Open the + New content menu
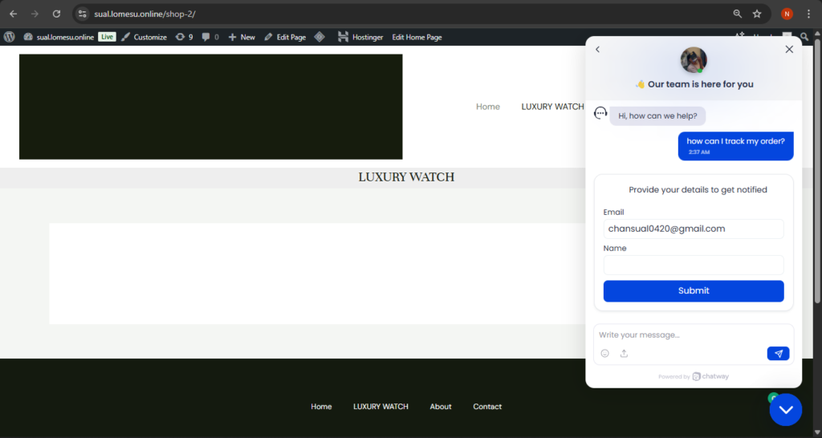The width and height of the screenshot is (822, 438). click(x=242, y=37)
